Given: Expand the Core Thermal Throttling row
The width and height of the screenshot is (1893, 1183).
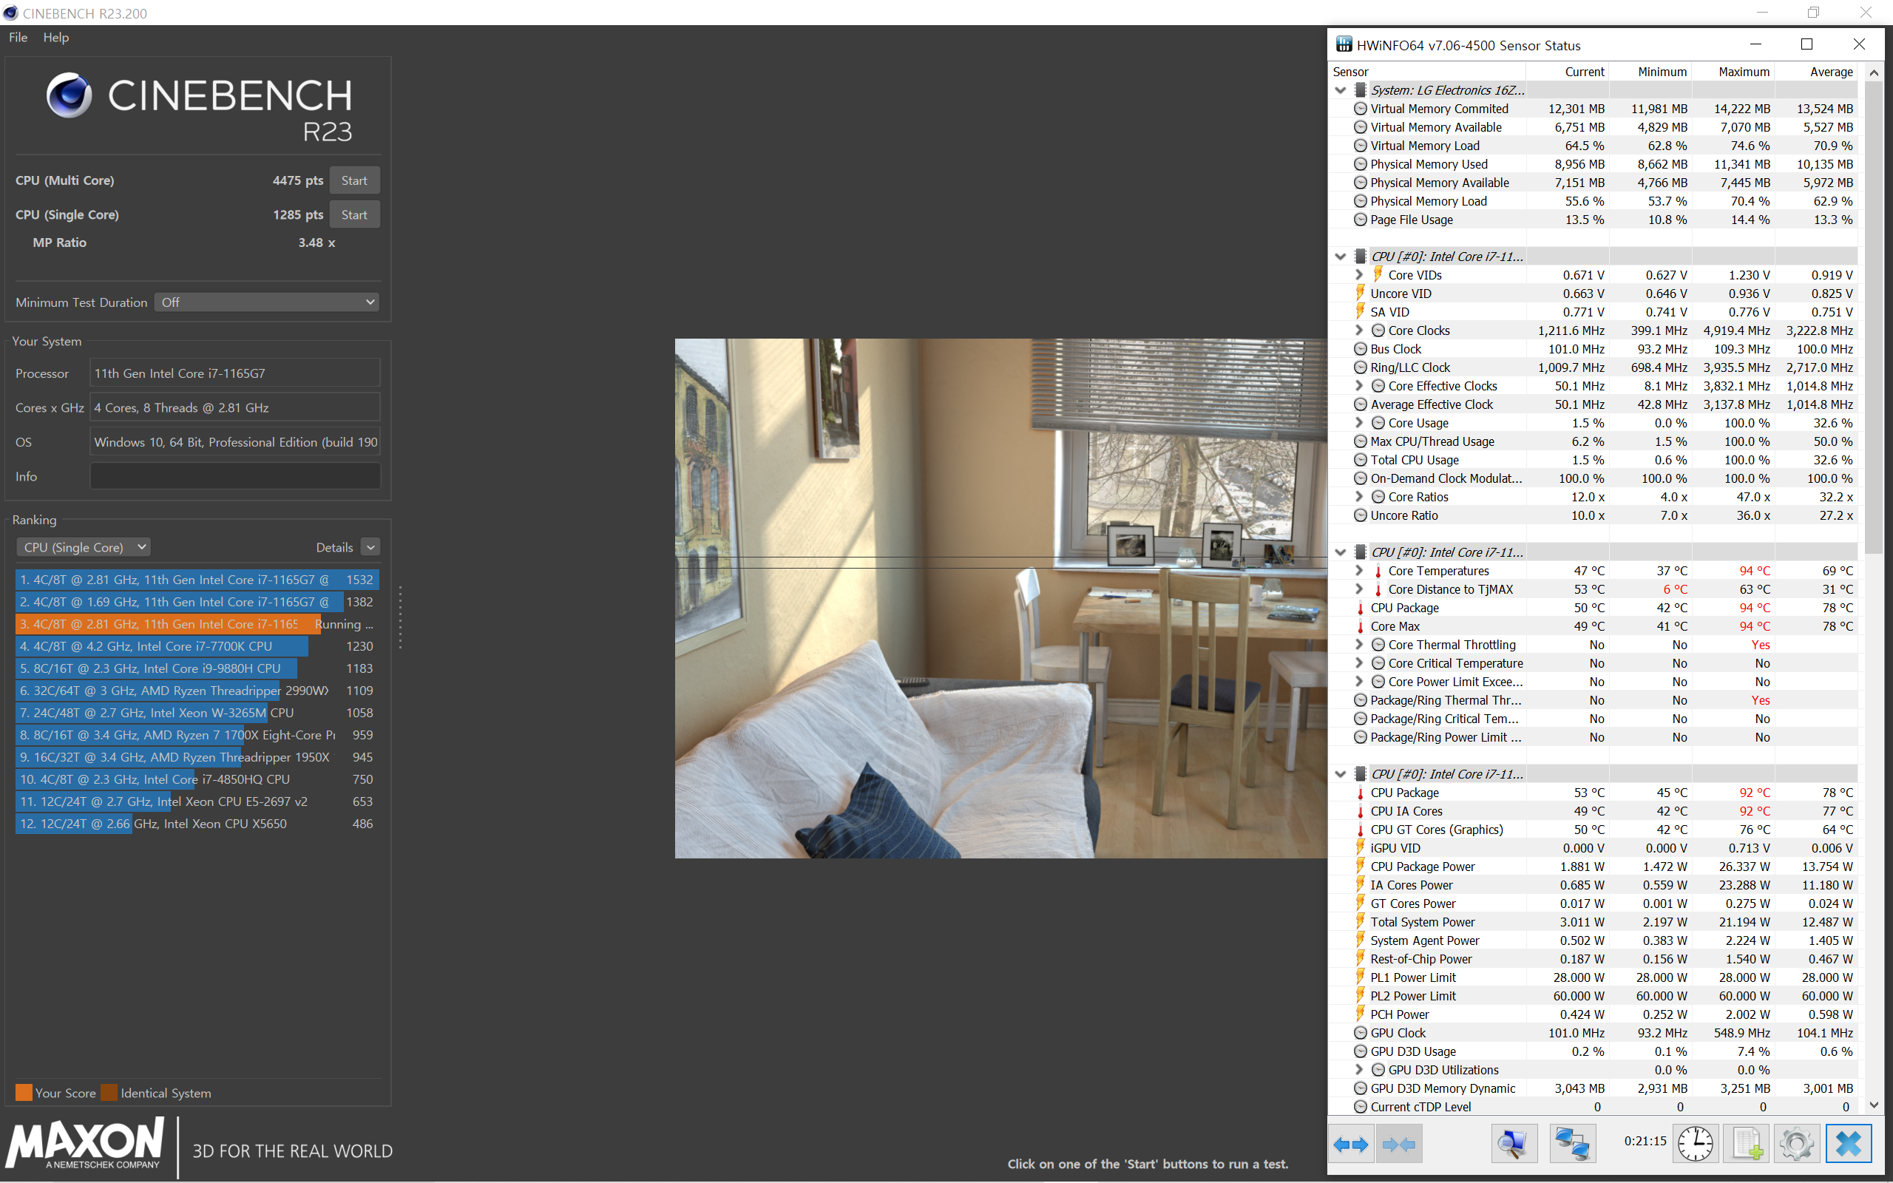Looking at the screenshot, I should pyautogui.click(x=1360, y=645).
